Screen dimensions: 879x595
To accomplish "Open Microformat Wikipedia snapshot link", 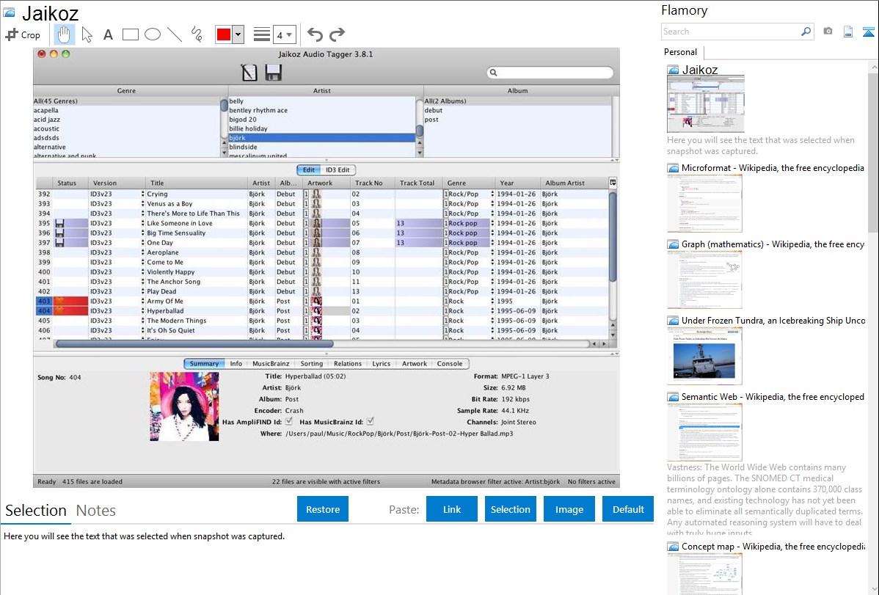I will pyautogui.click(x=773, y=168).
